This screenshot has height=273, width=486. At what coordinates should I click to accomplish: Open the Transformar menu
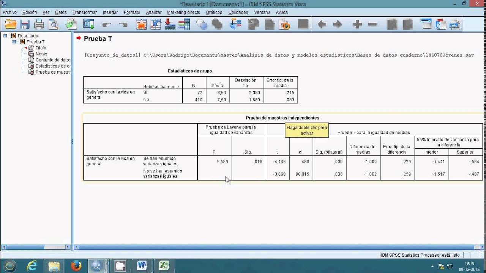click(85, 13)
